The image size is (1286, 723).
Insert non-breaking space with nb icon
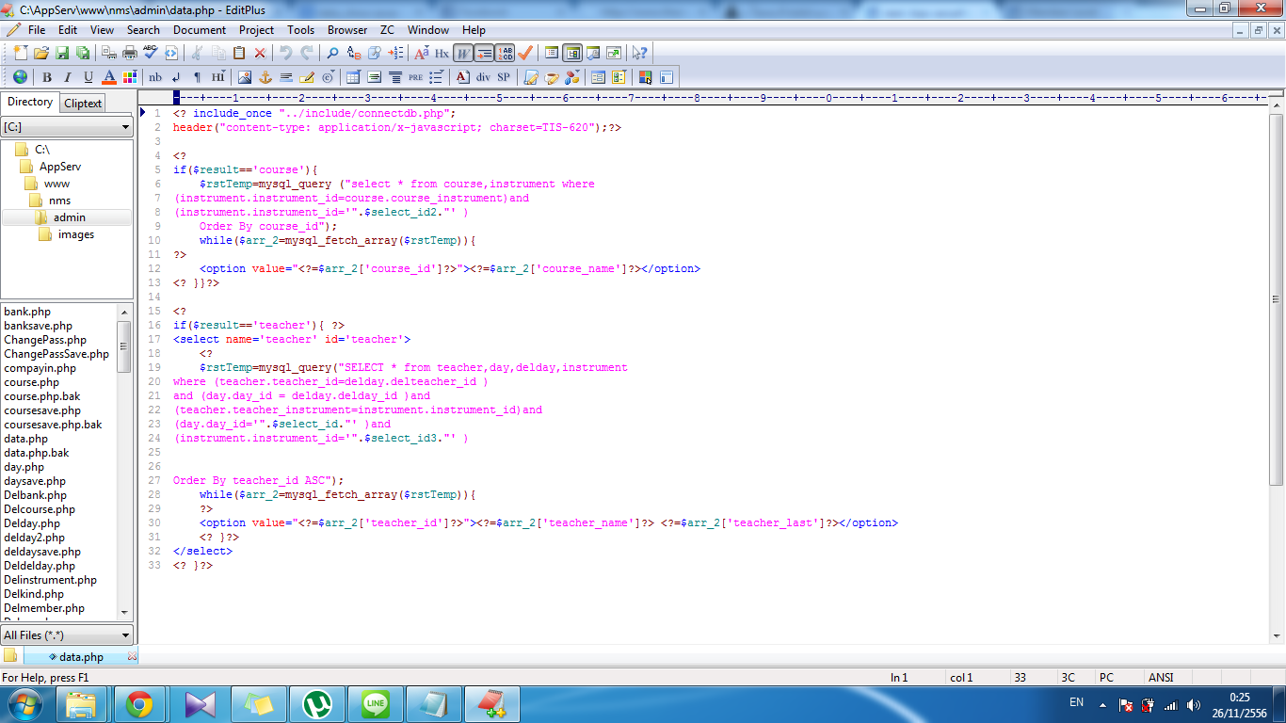click(x=155, y=77)
